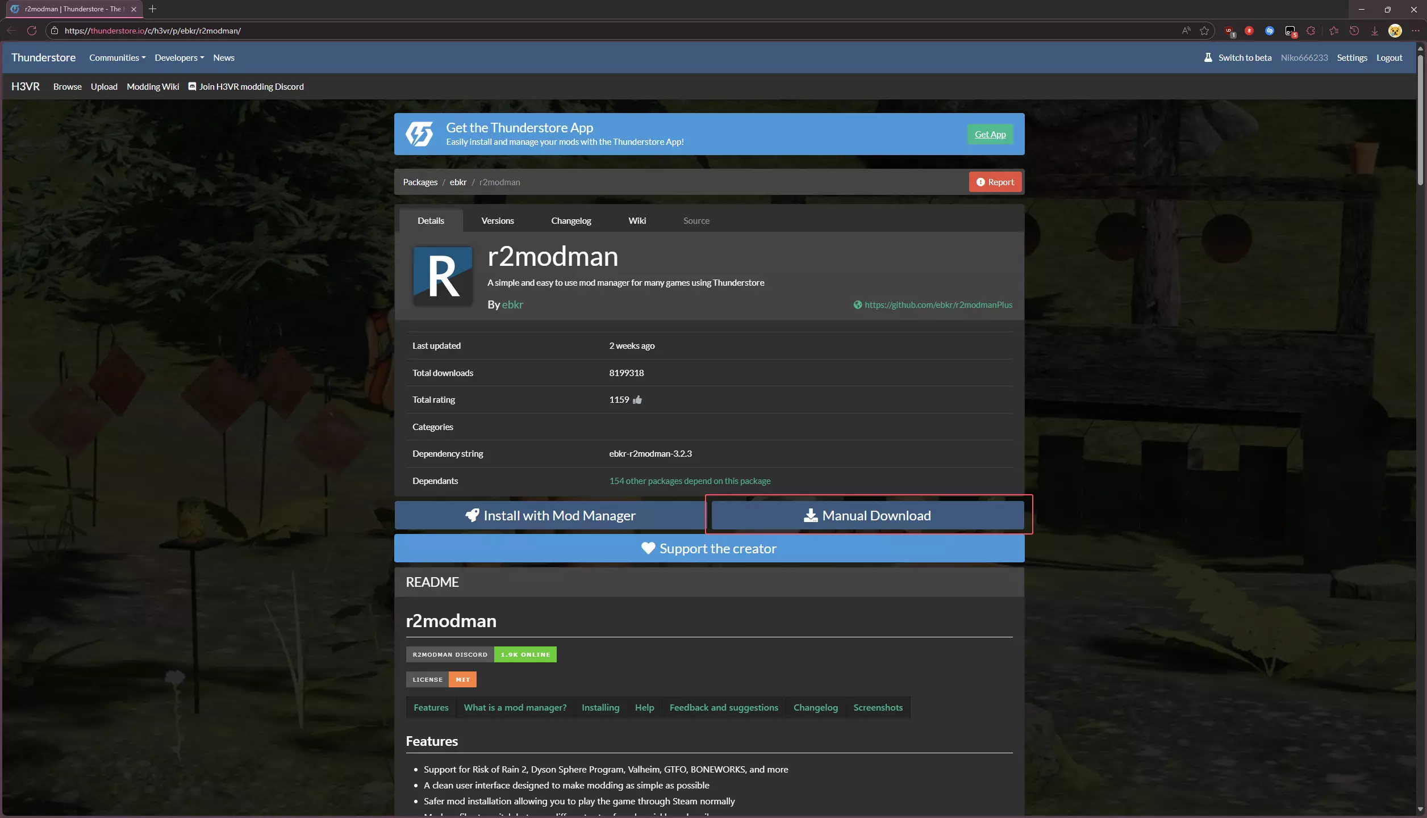Click the Thunderstore lightning logo in banner

click(419, 134)
